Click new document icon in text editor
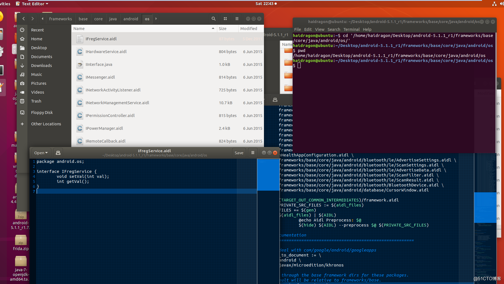The width and height of the screenshot is (504, 284). 58,153
